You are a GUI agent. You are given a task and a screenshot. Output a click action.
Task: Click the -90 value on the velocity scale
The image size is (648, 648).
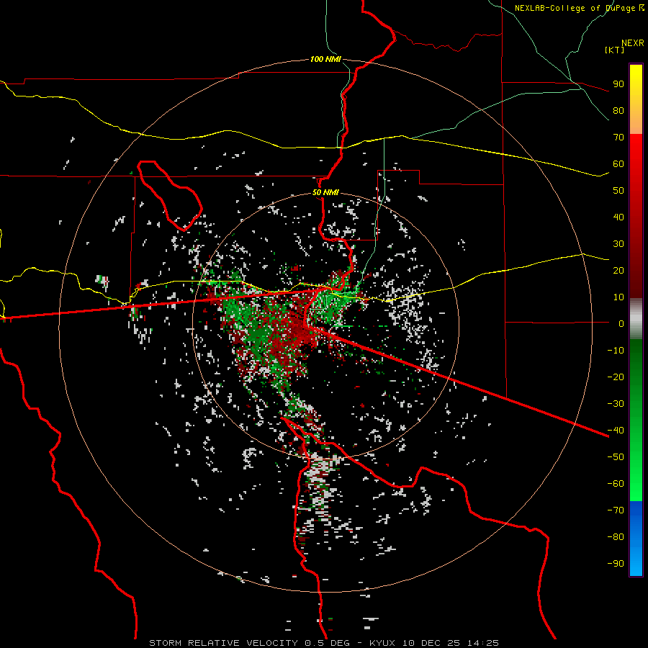(x=616, y=563)
